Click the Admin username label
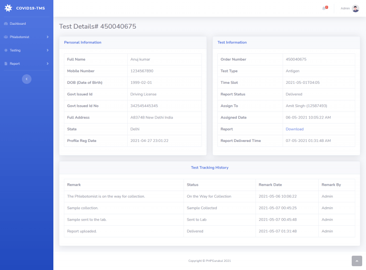Image resolution: width=366 pixels, height=270 pixels. (x=345, y=8)
